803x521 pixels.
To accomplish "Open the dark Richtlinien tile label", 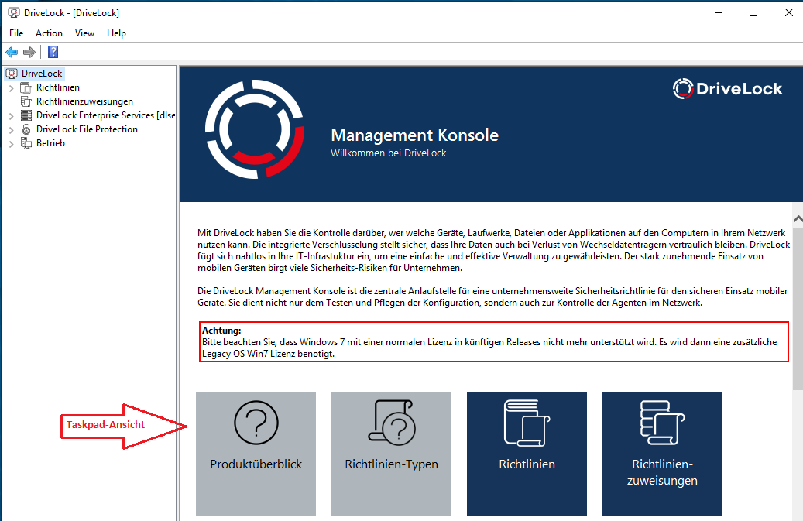I will coord(527,464).
